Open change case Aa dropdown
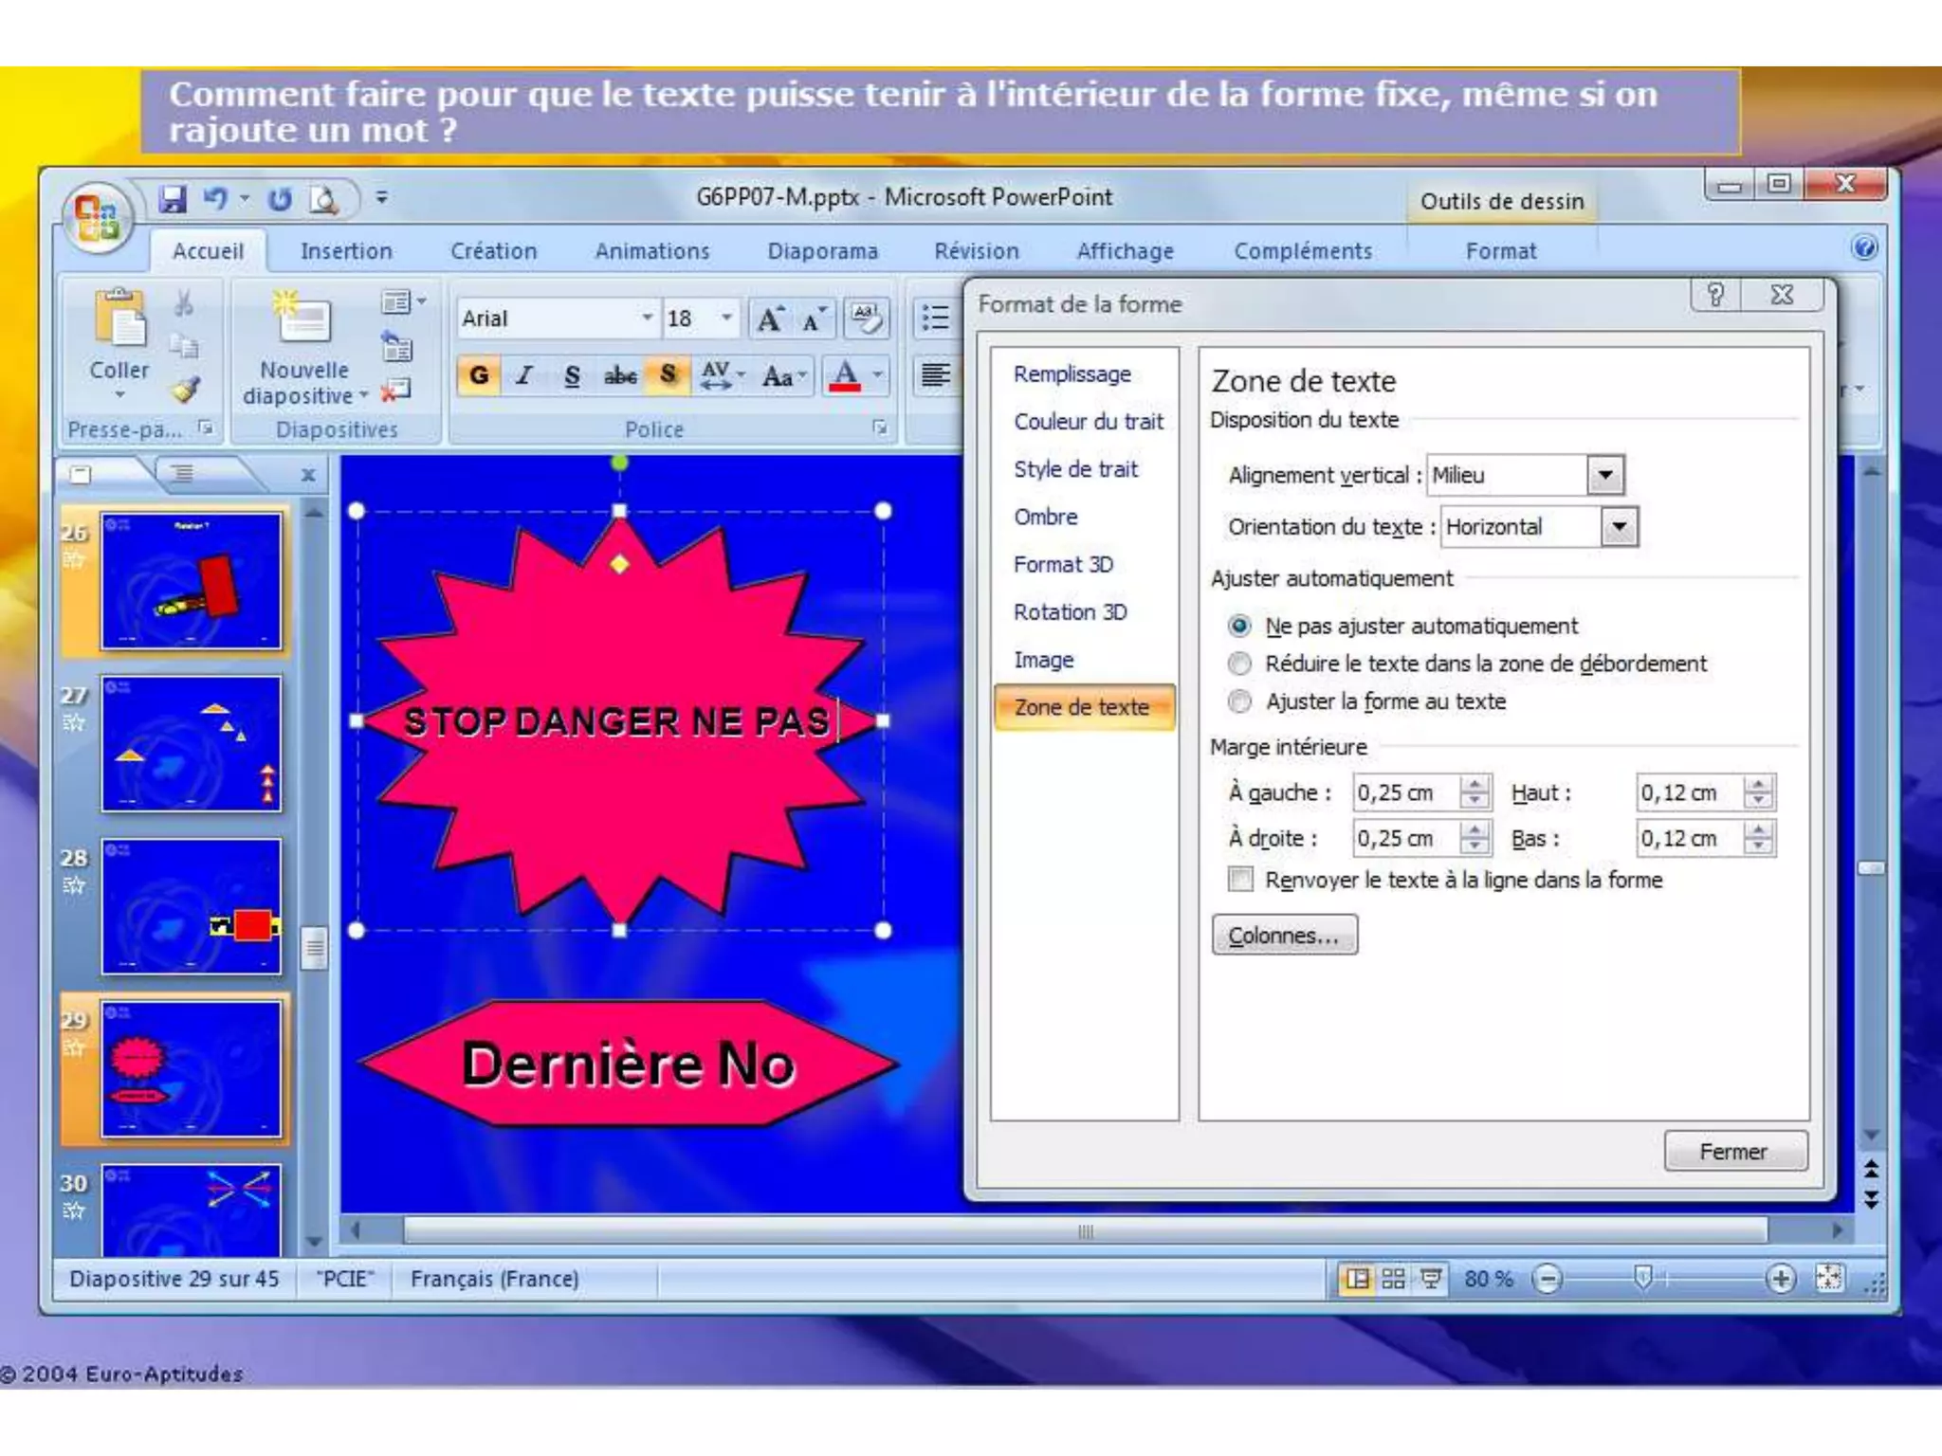The width and height of the screenshot is (1942, 1456). pos(784,376)
